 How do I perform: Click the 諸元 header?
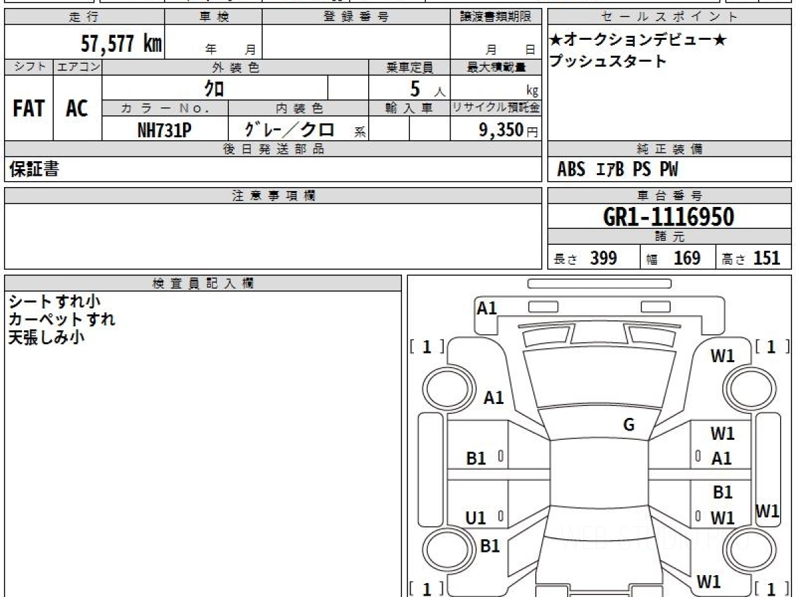tap(670, 237)
